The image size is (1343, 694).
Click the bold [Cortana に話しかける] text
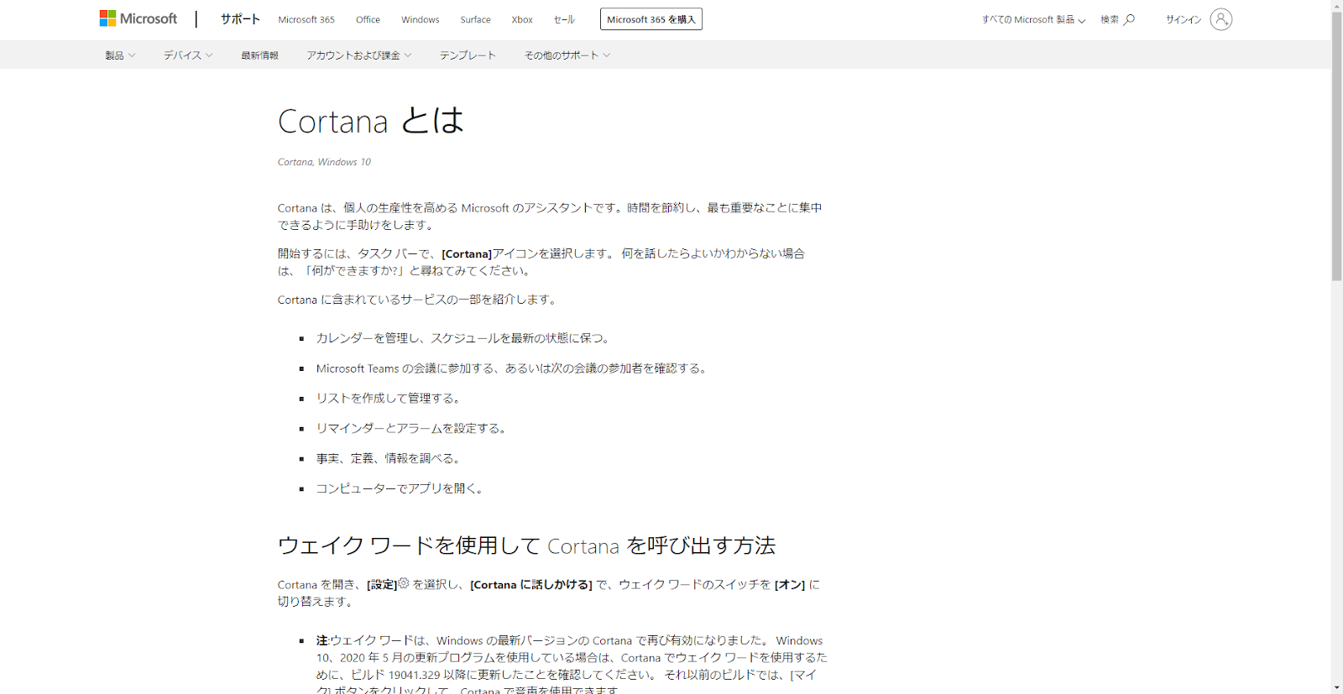531,585
